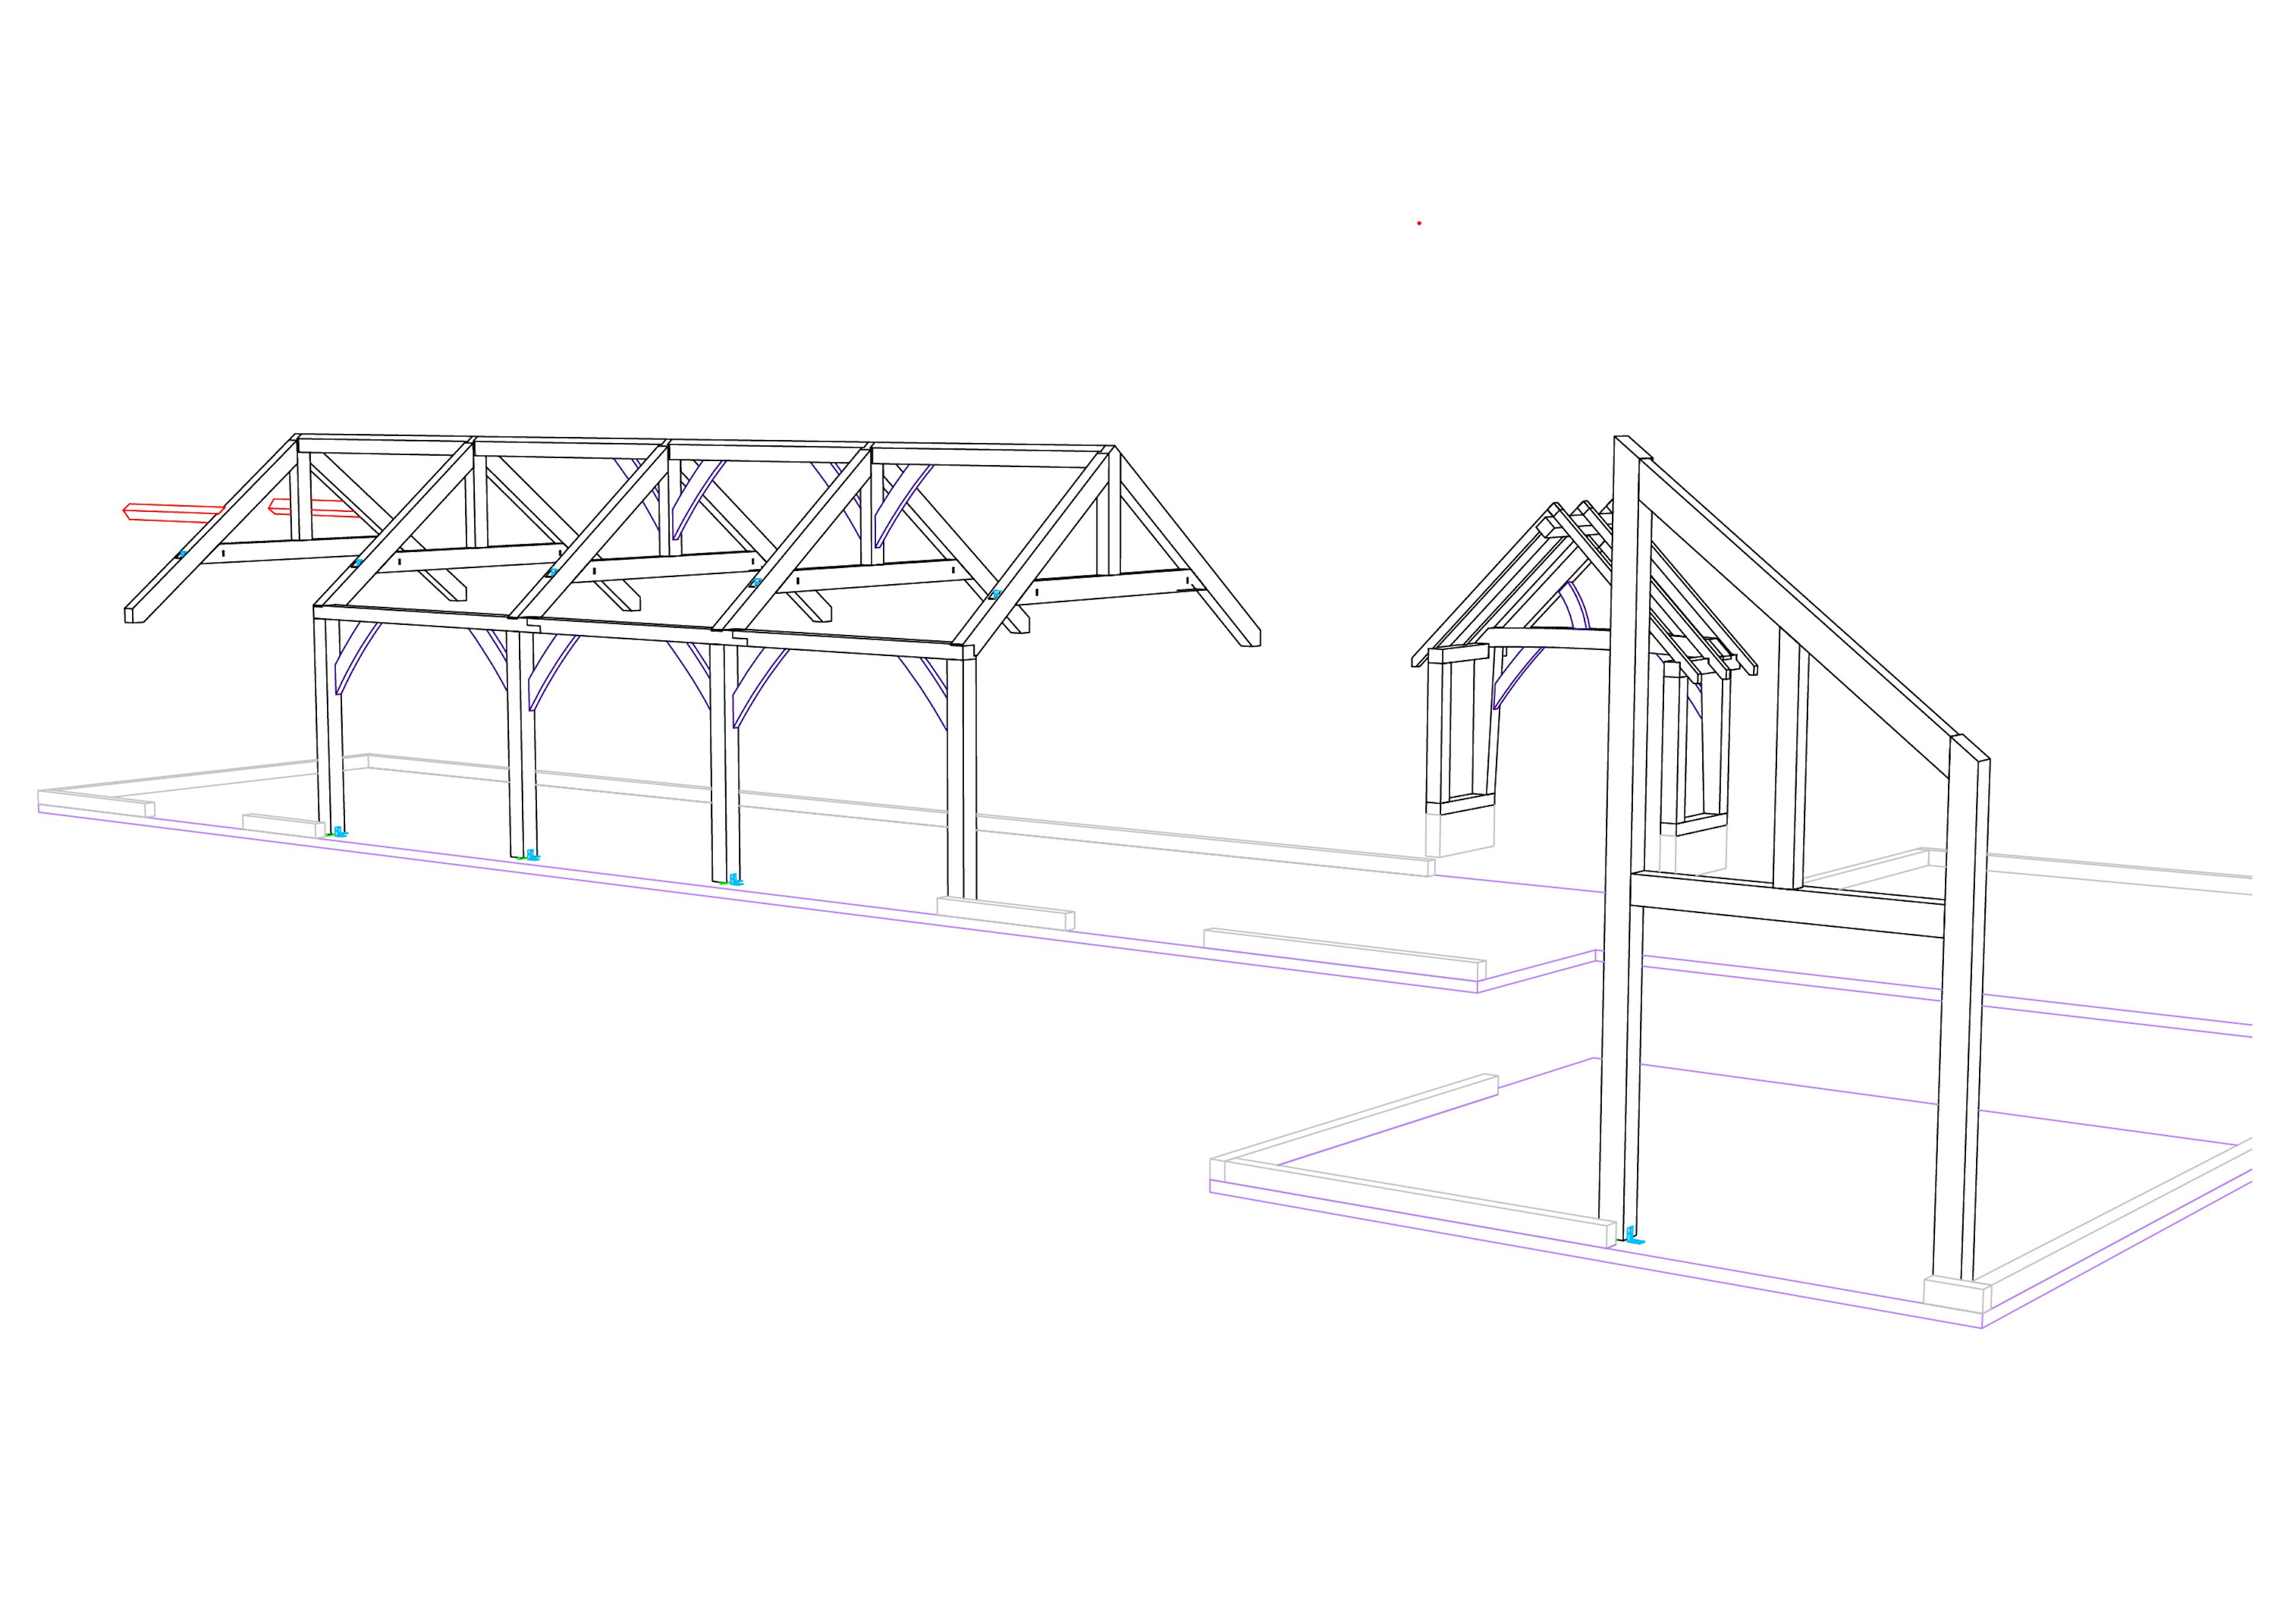Select the cyan connector on the leftmost eave
The width and height of the screenshot is (2296, 1624).
click(183, 554)
